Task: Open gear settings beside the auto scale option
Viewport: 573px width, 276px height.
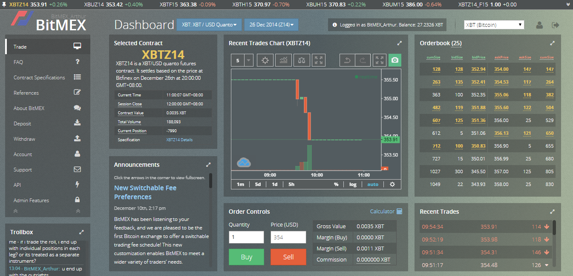Action: point(392,184)
